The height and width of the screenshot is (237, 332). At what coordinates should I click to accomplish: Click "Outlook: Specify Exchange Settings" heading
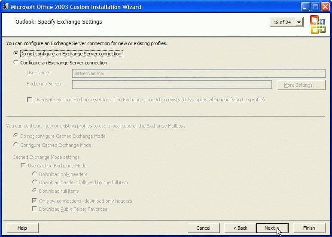pyautogui.click(x=59, y=22)
